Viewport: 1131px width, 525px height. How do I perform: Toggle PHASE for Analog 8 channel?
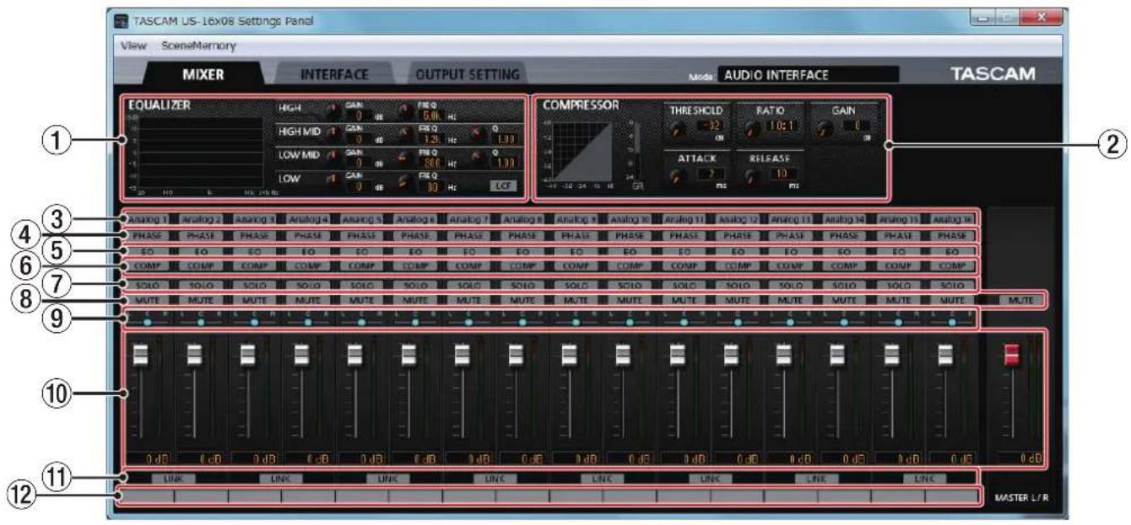point(523,236)
